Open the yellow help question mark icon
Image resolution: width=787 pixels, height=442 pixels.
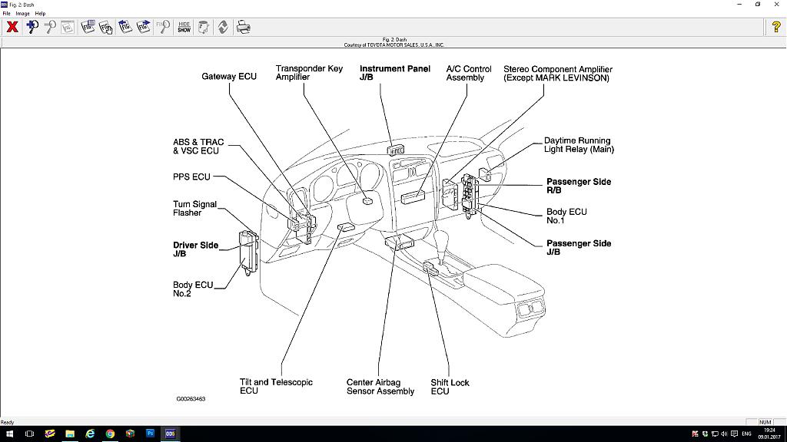click(x=776, y=27)
